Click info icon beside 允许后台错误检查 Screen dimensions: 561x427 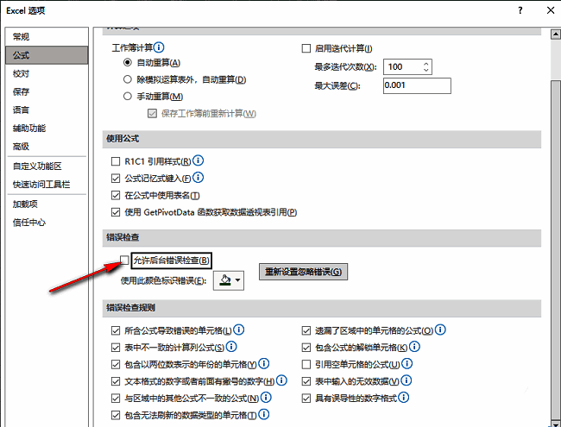(216, 259)
